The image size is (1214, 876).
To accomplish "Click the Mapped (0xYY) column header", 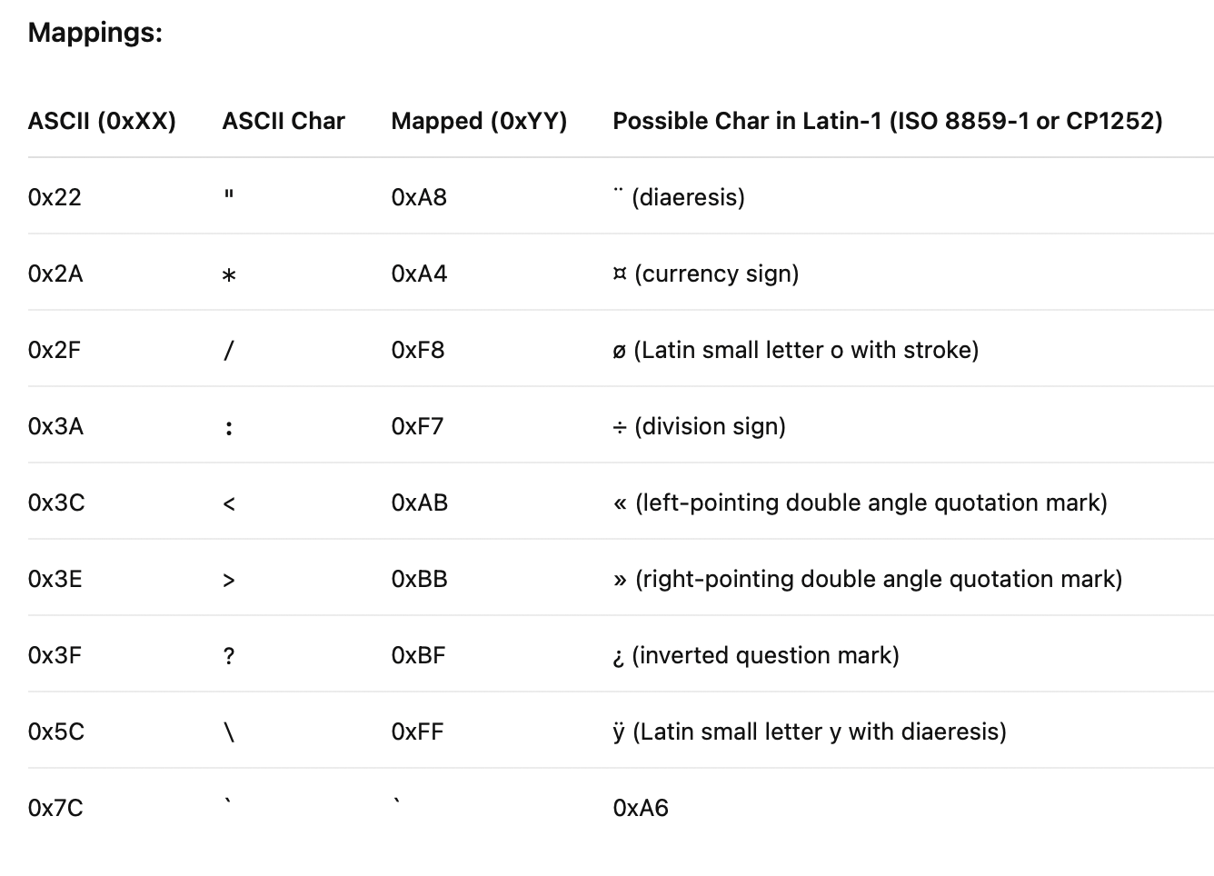I will pos(479,121).
